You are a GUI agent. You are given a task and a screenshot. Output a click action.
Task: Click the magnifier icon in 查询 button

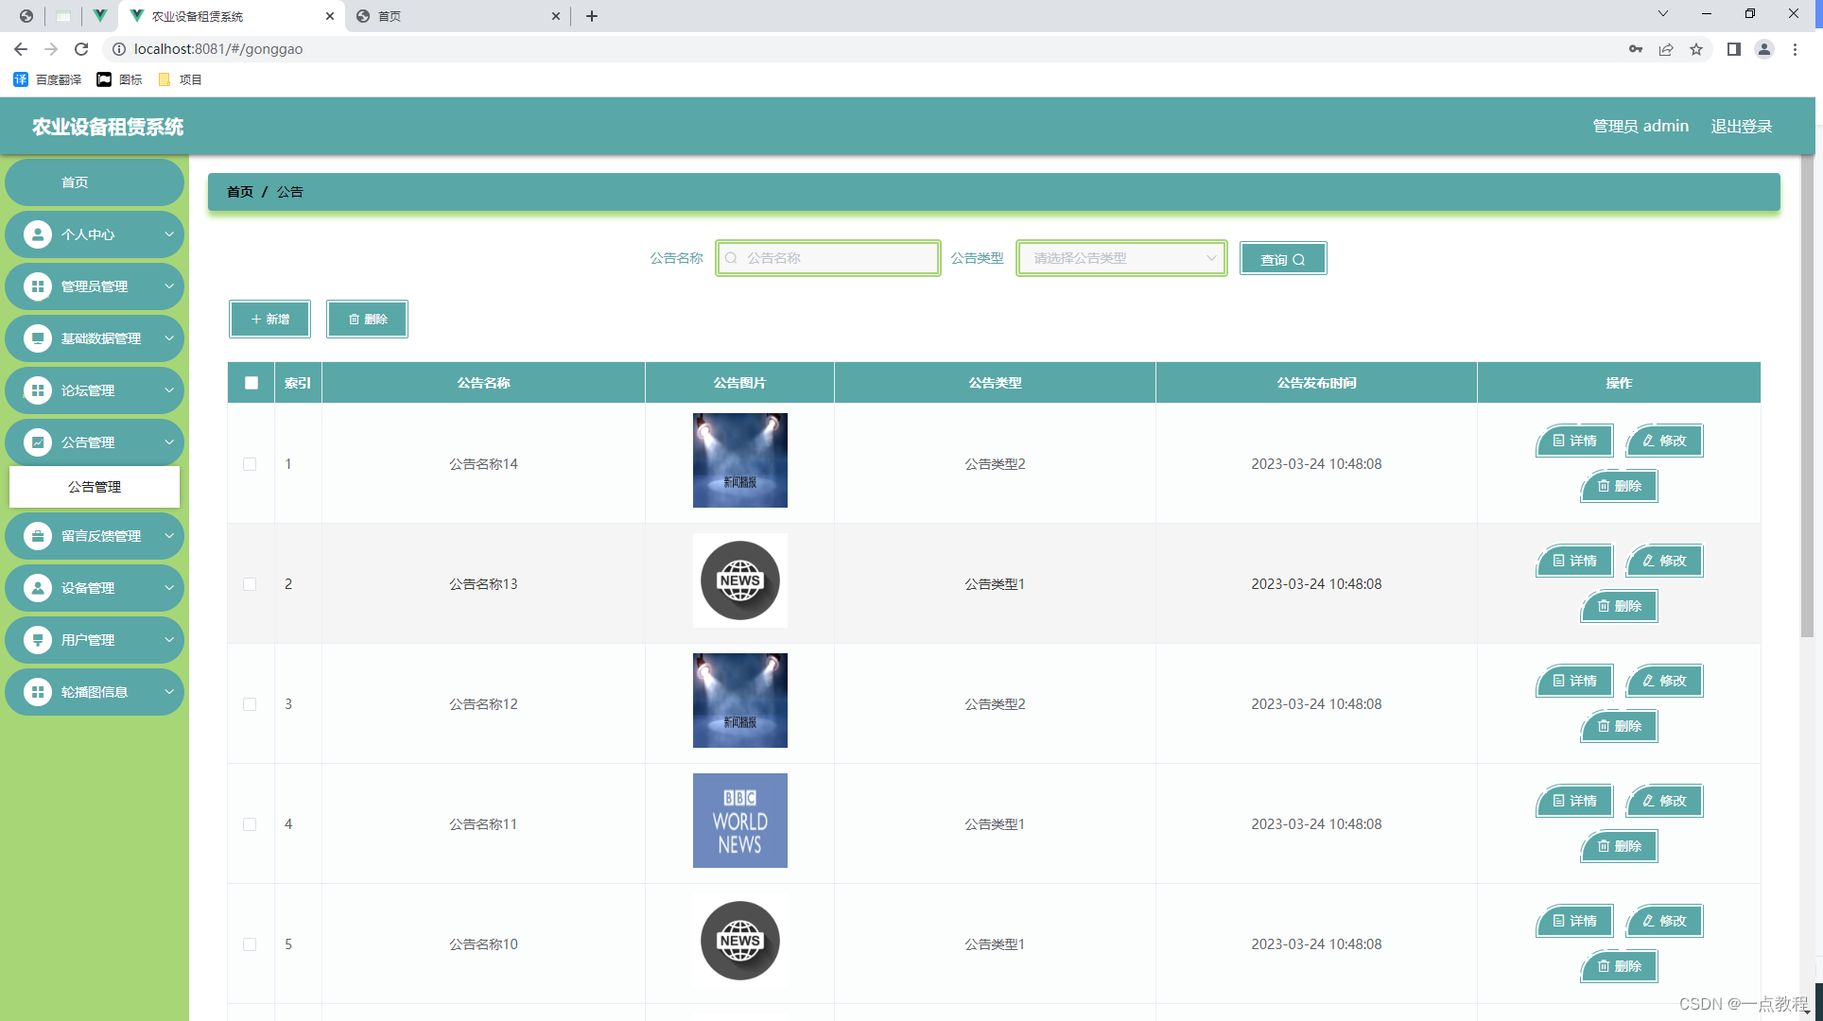click(1300, 258)
